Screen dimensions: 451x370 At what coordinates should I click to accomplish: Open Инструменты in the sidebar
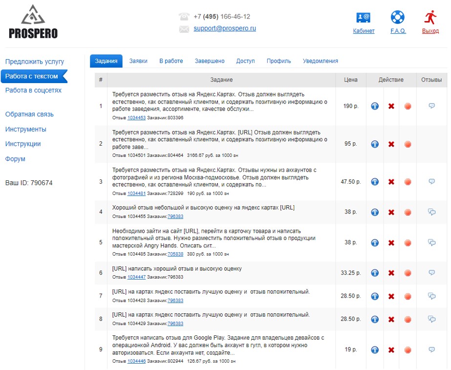(x=25, y=129)
